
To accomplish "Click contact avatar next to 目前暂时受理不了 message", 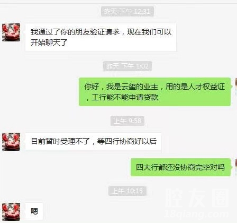I will point(11,142).
